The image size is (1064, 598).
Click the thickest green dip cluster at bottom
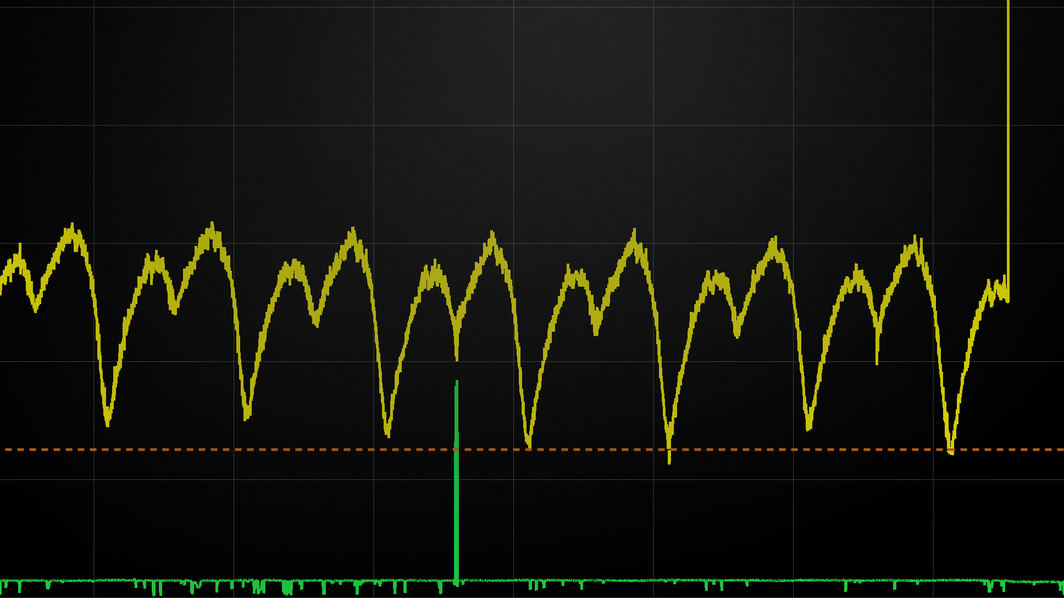coord(287,588)
